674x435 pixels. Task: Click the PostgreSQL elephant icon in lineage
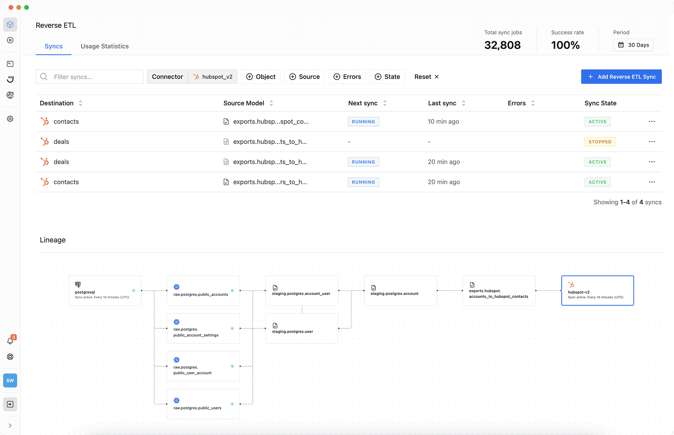(x=78, y=285)
